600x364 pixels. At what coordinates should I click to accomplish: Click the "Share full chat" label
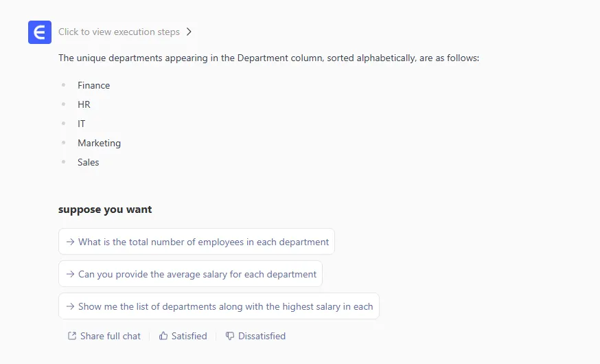[x=110, y=337]
